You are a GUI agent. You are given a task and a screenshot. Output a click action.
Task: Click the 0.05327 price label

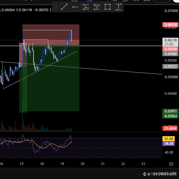(x=170, y=66)
